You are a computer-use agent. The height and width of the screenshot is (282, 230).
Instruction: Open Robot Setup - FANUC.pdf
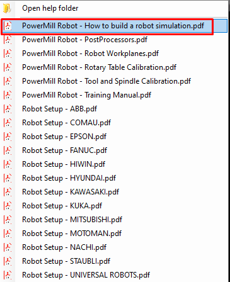(115, 150)
